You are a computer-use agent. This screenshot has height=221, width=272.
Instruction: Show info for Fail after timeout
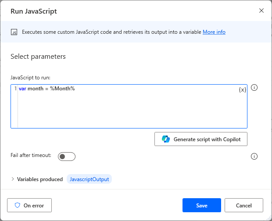tap(254, 157)
